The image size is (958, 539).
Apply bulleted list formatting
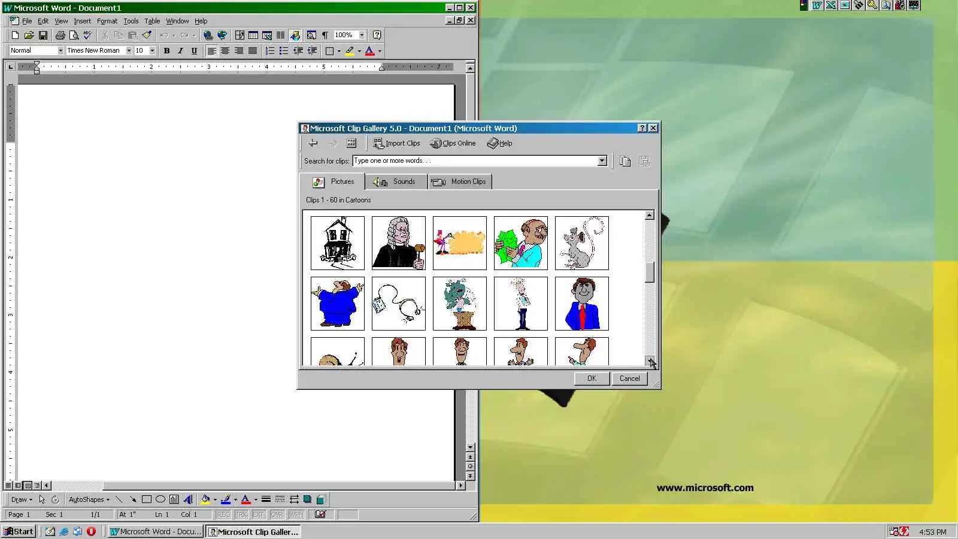(284, 51)
